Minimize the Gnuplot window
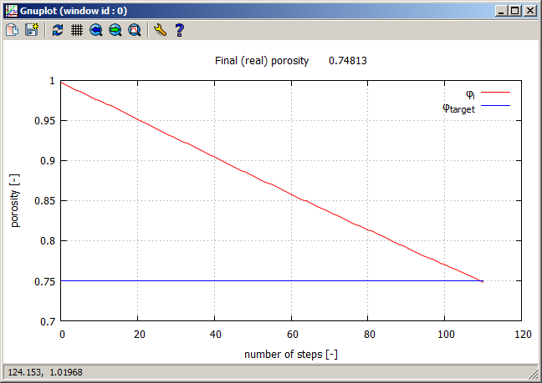 (x=501, y=11)
